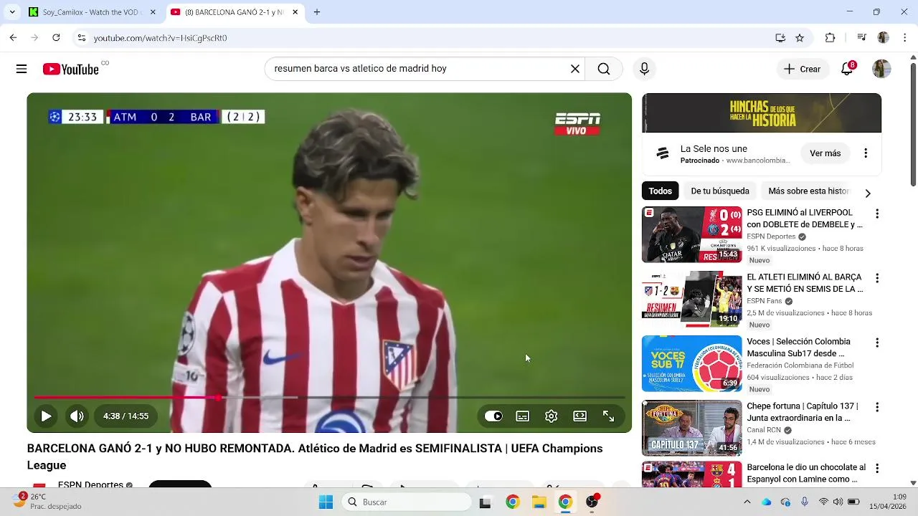Select the 'De tu búsqueda' chip
The height and width of the screenshot is (516, 918).
(x=720, y=191)
